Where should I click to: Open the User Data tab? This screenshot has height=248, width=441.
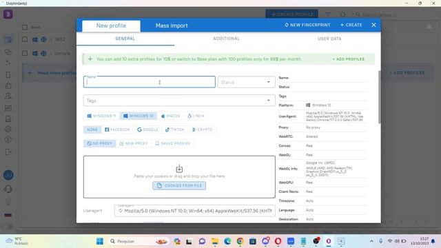point(329,39)
